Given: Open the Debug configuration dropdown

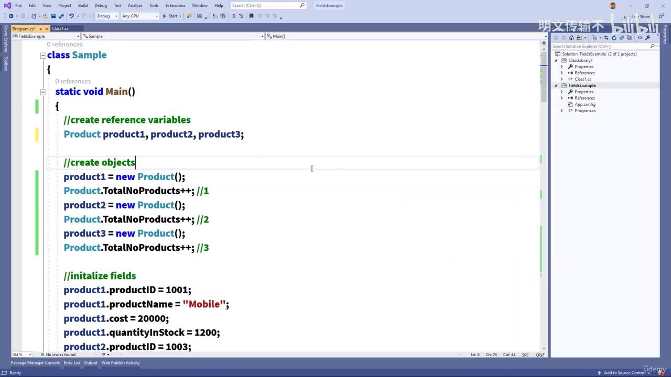Looking at the screenshot, I should pyautogui.click(x=106, y=16).
